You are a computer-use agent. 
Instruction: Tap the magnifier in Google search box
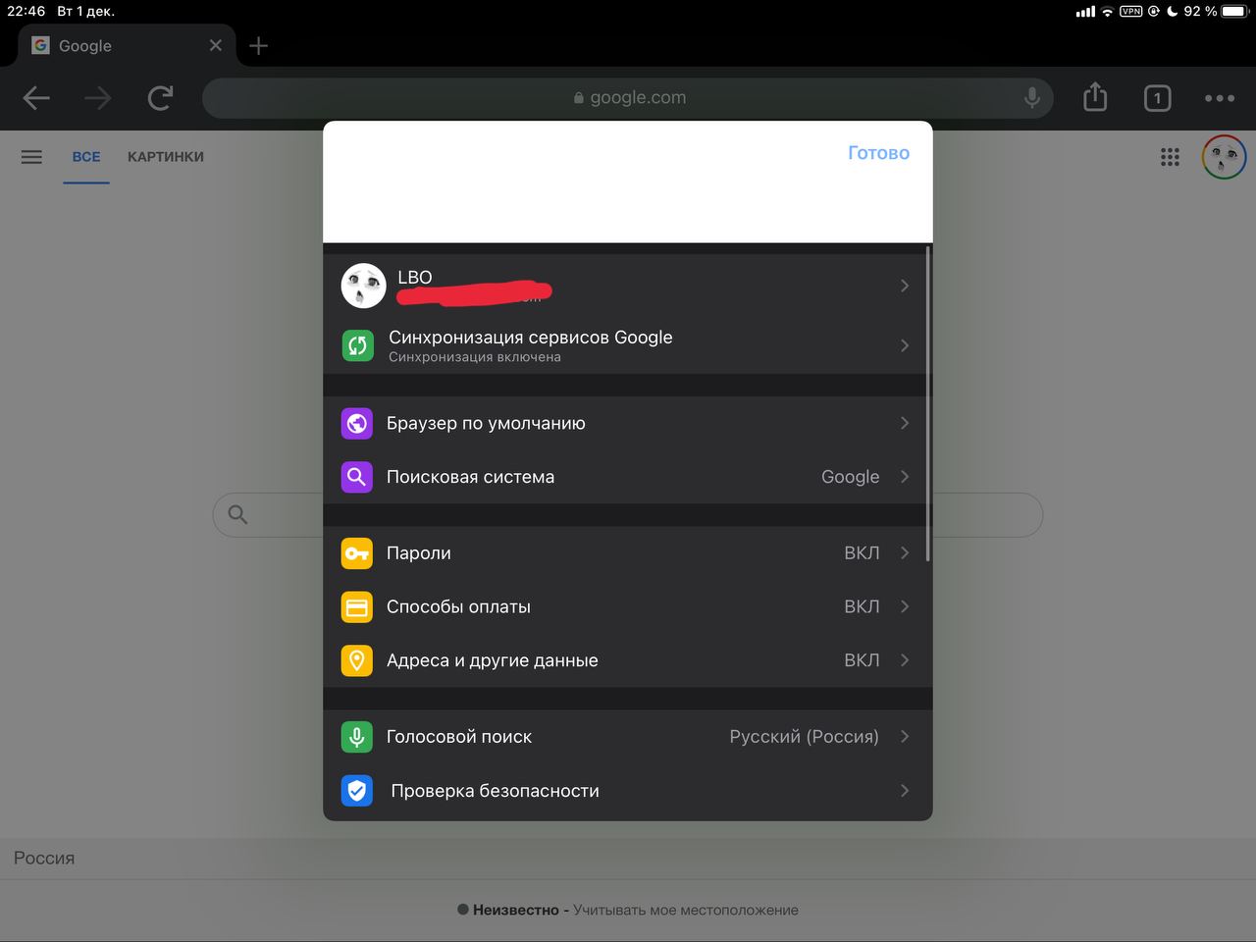(237, 514)
